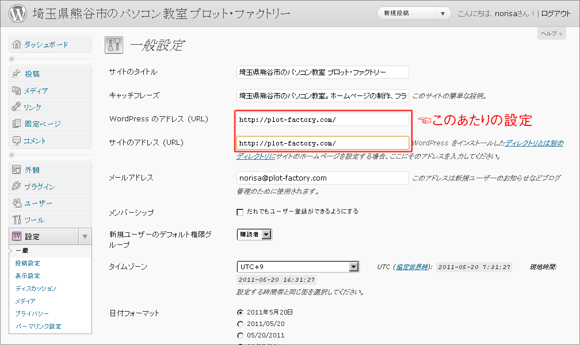Click the サイトのアドレス URL field

click(323, 143)
